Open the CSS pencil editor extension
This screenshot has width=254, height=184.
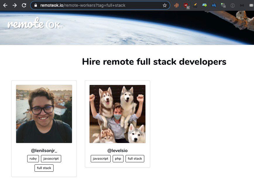(195, 5)
